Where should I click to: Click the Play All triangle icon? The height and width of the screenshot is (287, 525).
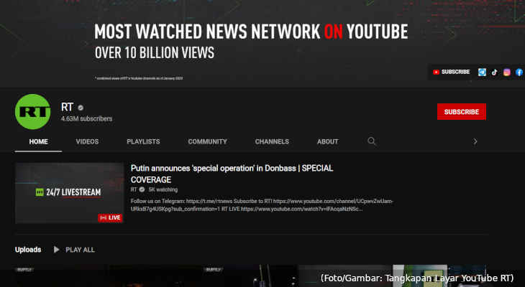point(57,250)
